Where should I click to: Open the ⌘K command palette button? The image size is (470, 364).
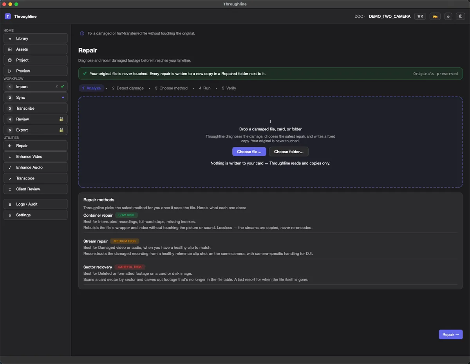tap(420, 16)
